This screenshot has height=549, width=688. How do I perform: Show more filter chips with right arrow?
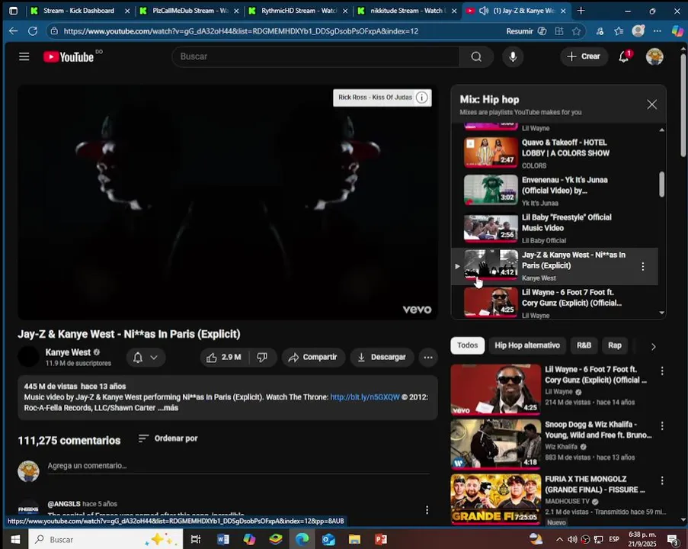pos(653,346)
